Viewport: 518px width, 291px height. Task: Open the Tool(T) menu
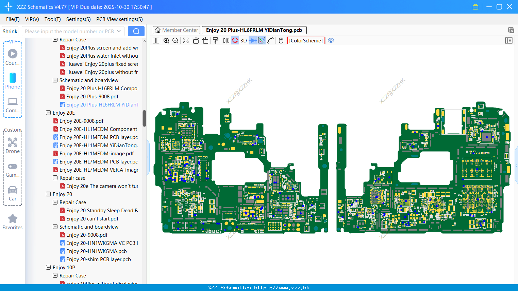pyautogui.click(x=53, y=19)
